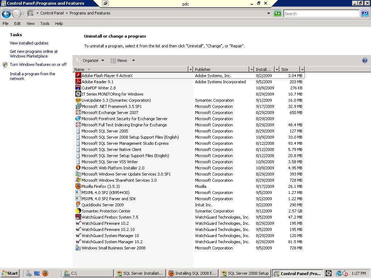Image resolution: width=371 pixels, height=278 pixels.
Task: Click the volume icon in system tray
Action: tap(345, 274)
